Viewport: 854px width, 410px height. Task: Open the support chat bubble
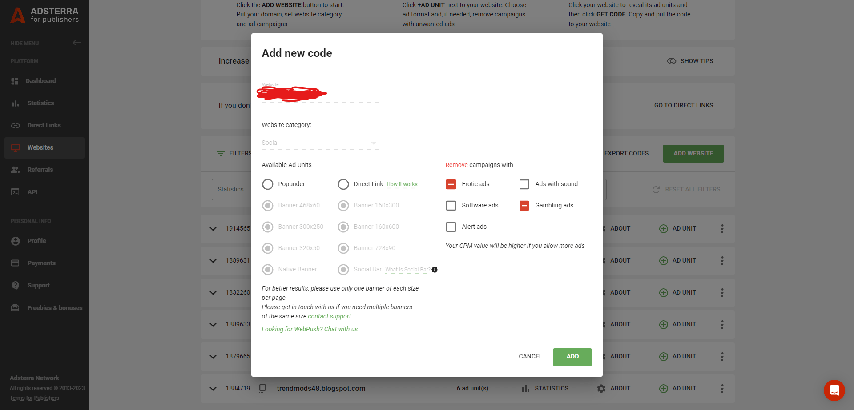[x=834, y=390]
